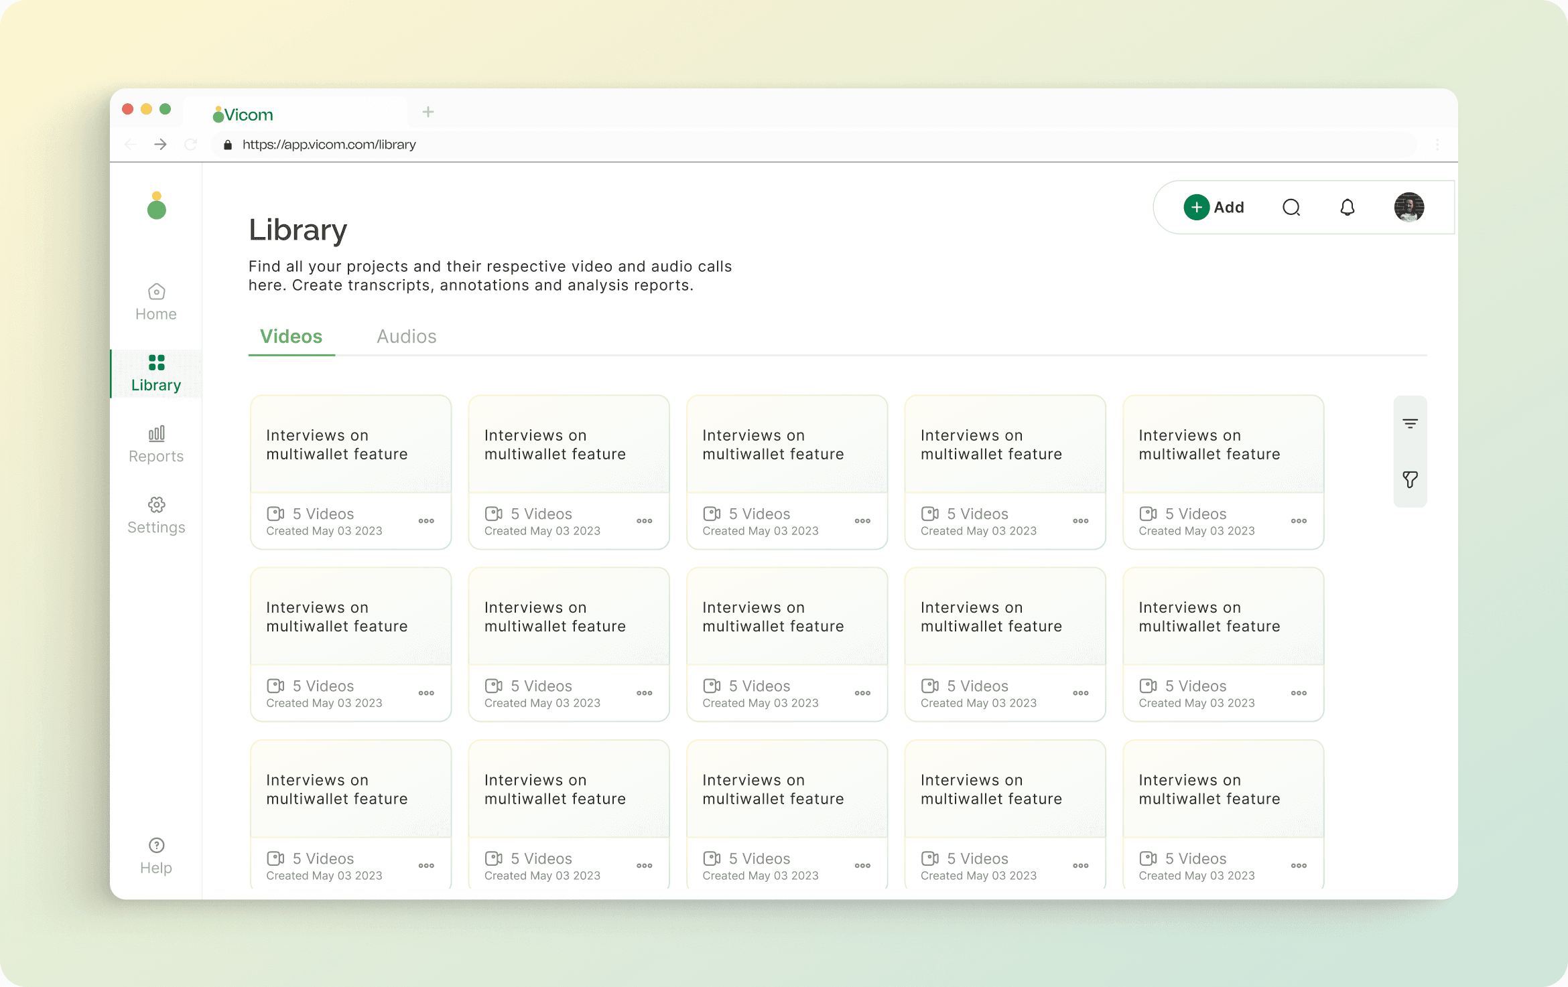Open more options on first project card
The image size is (1568, 987).
tap(426, 521)
